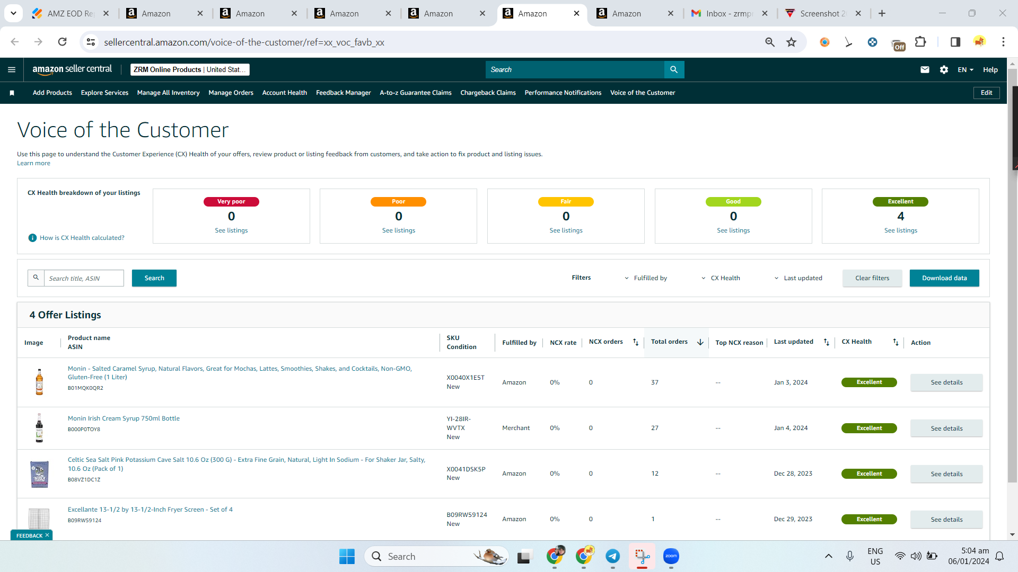
Task: Open Feedback Manager menu item
Action: pos(344,93)
